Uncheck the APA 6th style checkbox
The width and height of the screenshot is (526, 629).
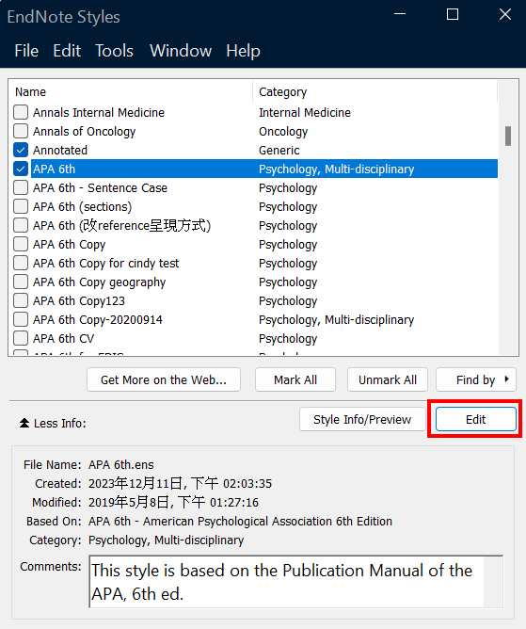click(x=21, y=169)
